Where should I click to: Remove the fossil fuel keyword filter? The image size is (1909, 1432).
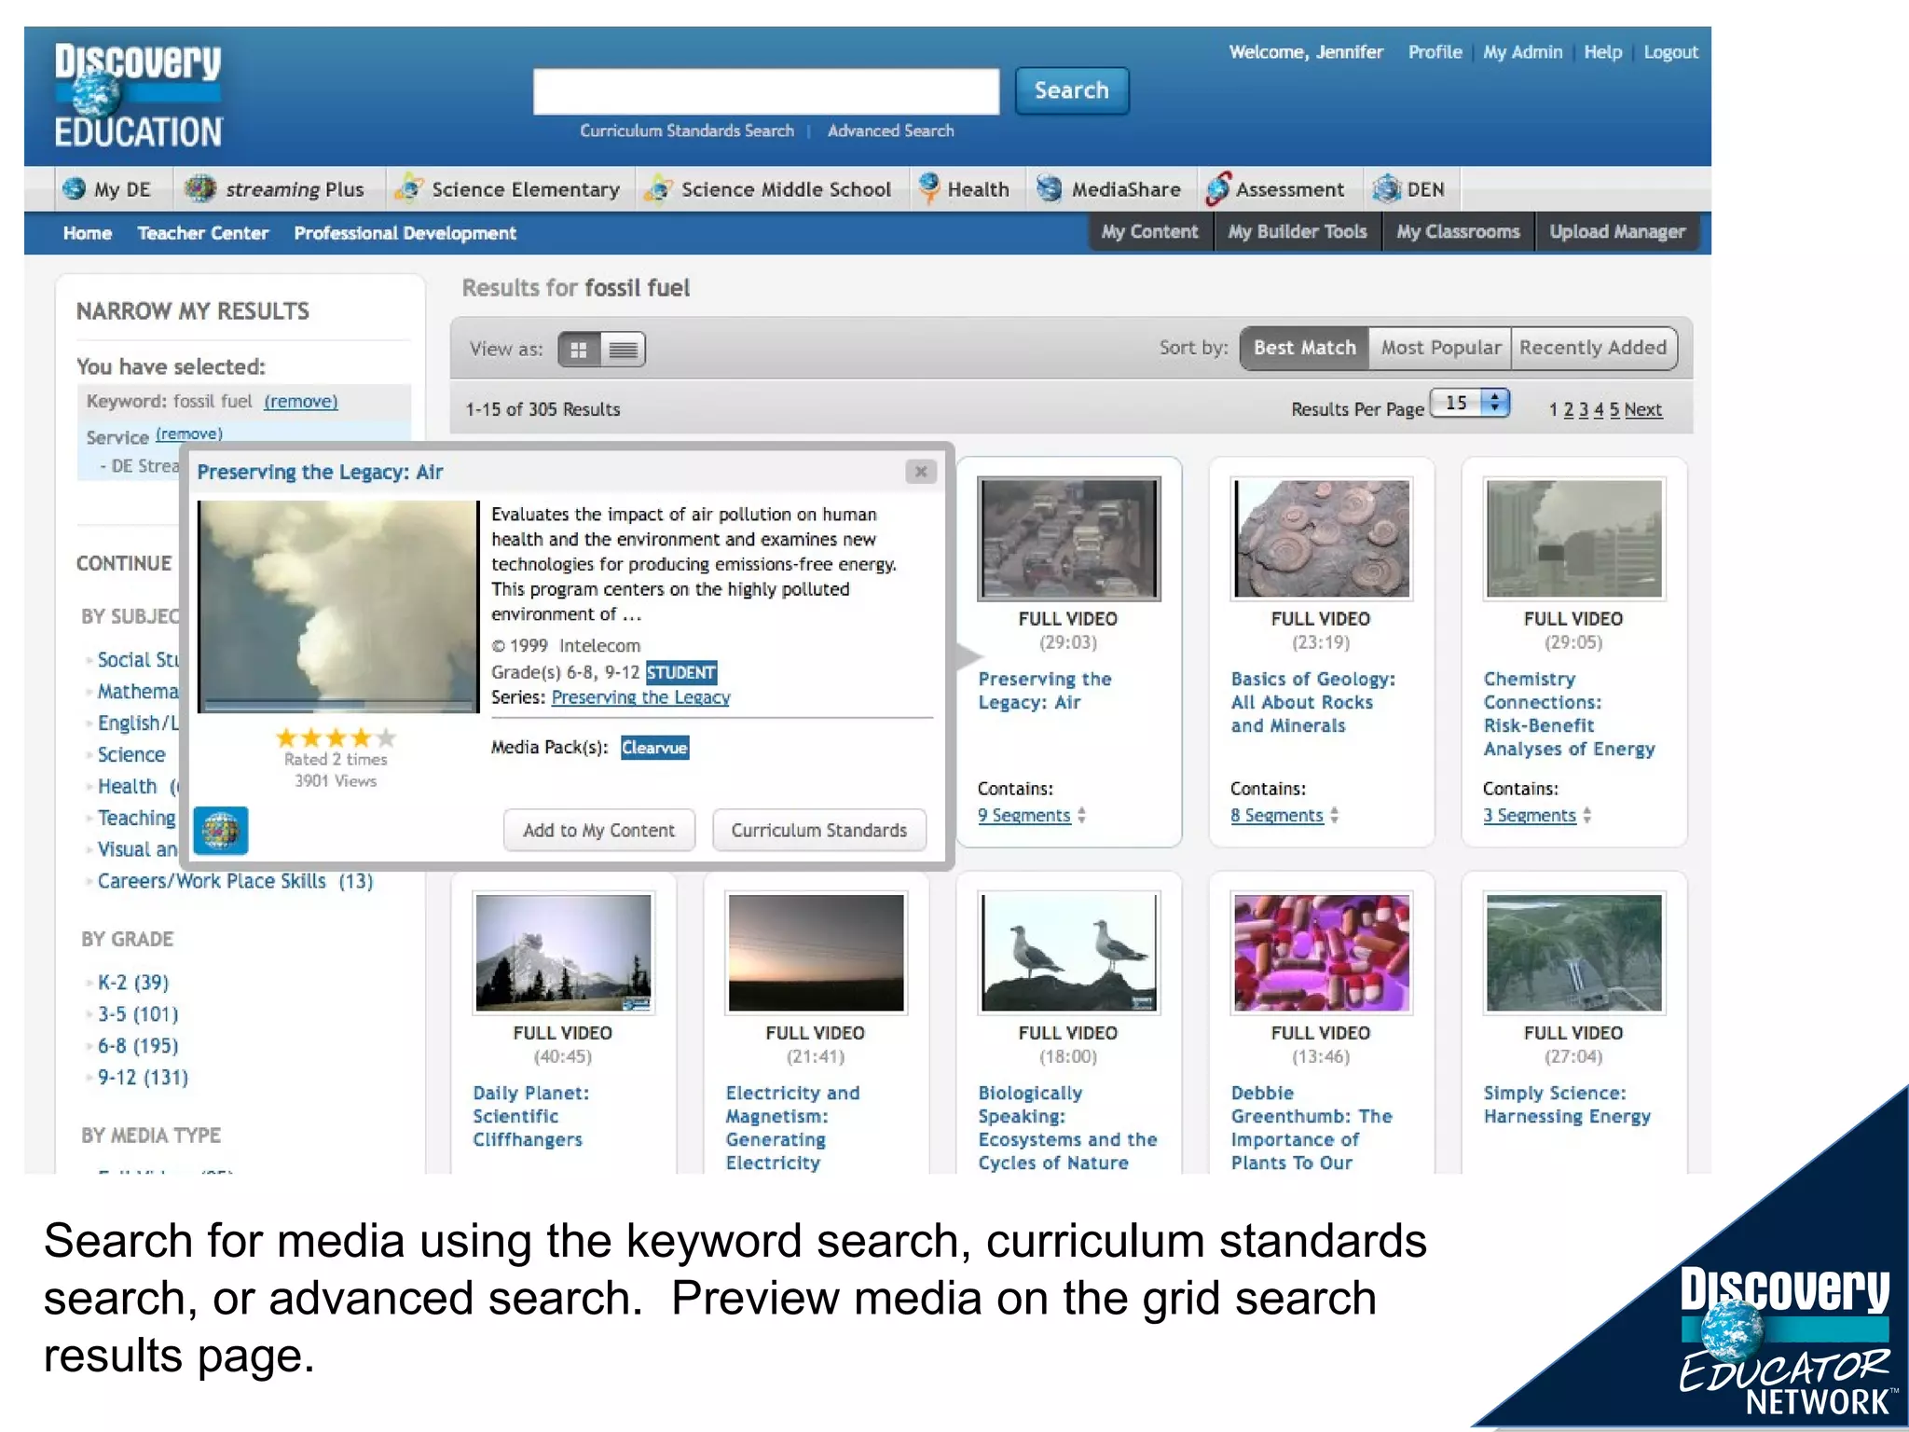[x=300, y=402]
